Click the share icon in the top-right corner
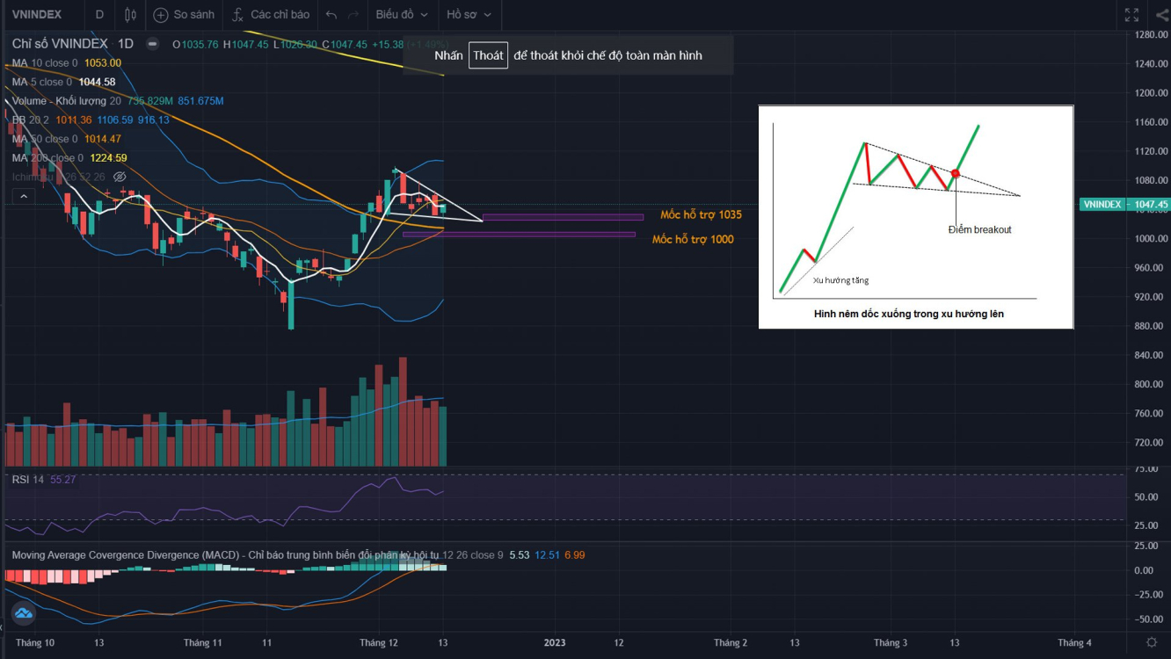 click(1161, 15)
